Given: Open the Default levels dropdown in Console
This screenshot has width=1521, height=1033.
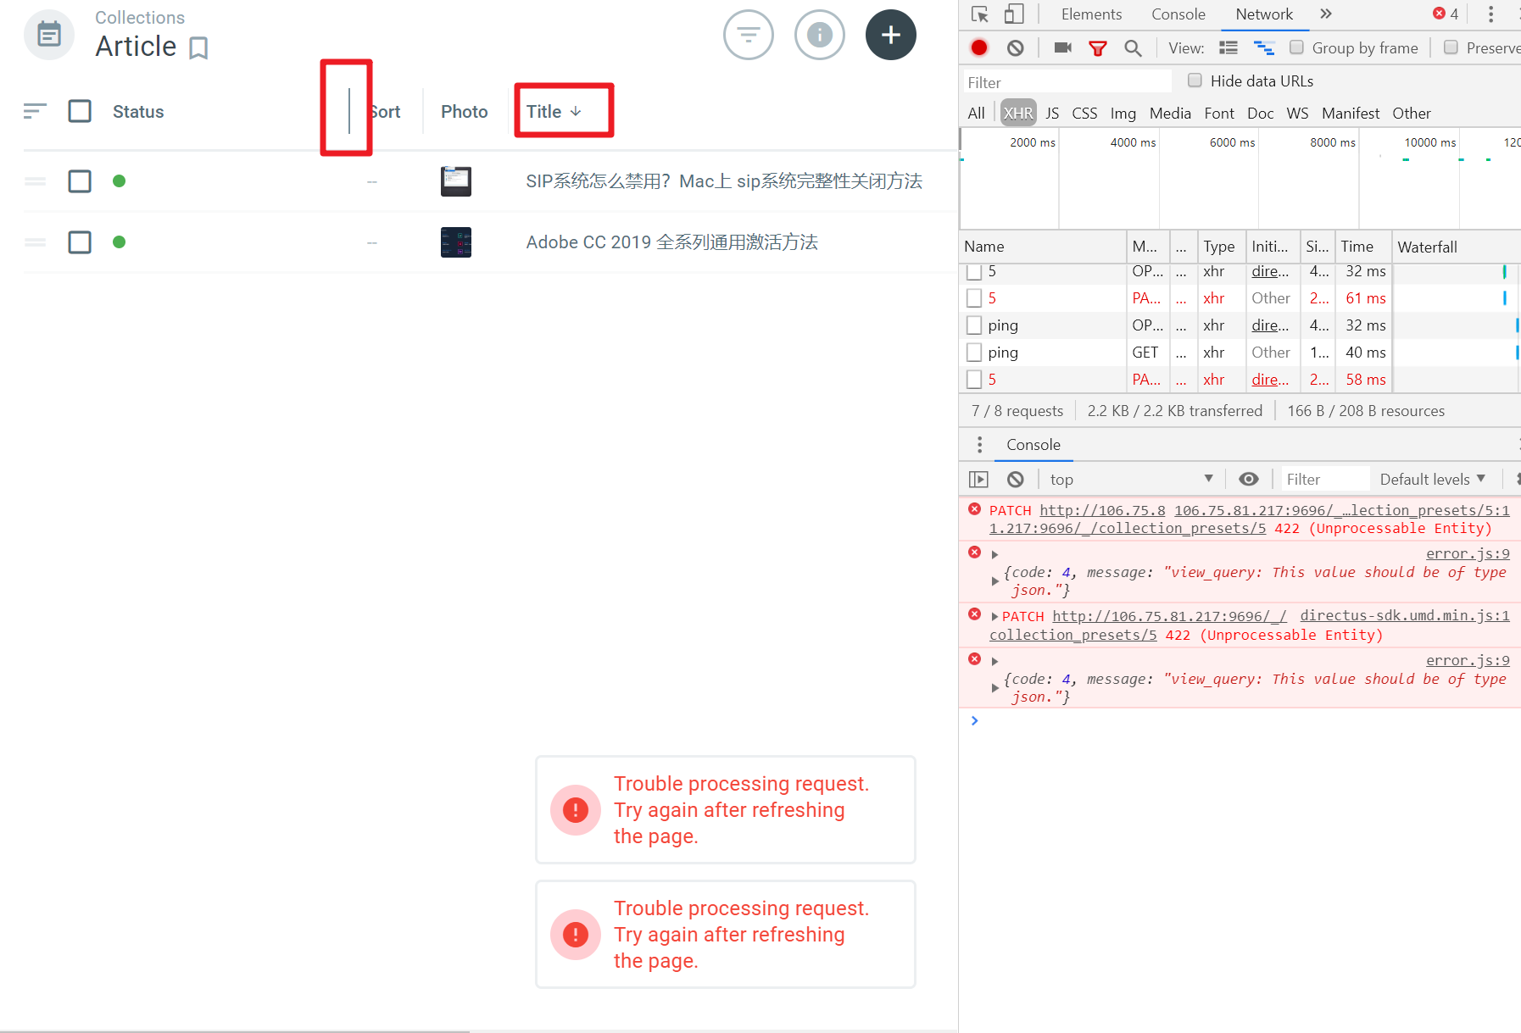Looking at the screenshot, I should [1433, 479].
